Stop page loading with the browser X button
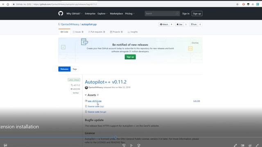Screen dimensions: 262x147 click(x=3, y=4)
